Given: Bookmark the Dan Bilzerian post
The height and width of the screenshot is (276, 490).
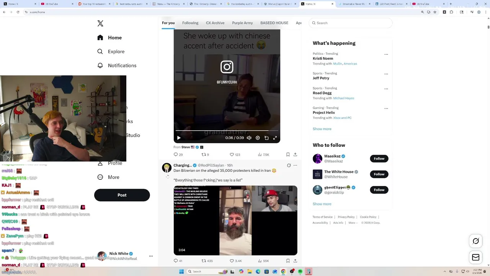Looking at the screenshot, I should point(288,261).
